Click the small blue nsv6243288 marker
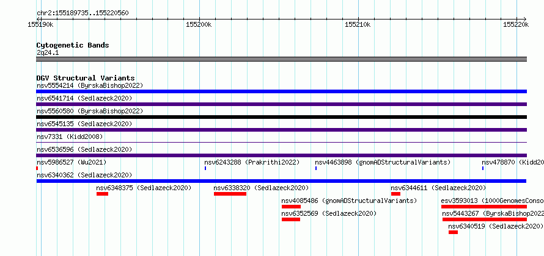Viewport: 544px width, 256px height. [205, 168]
